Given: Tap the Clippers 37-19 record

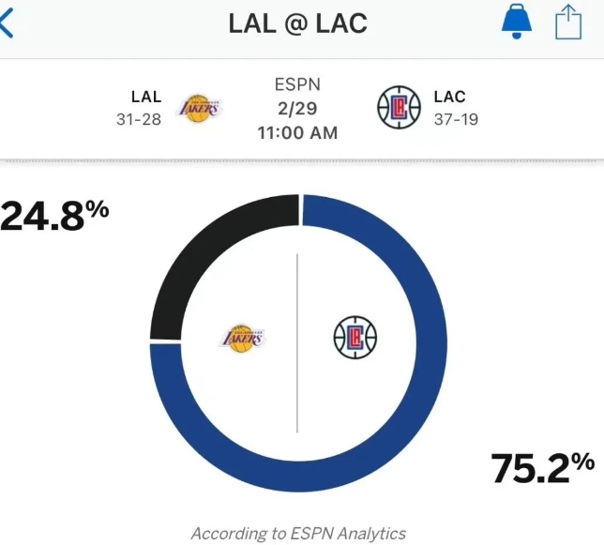Looking at the screenshot, I should [456, 120].
